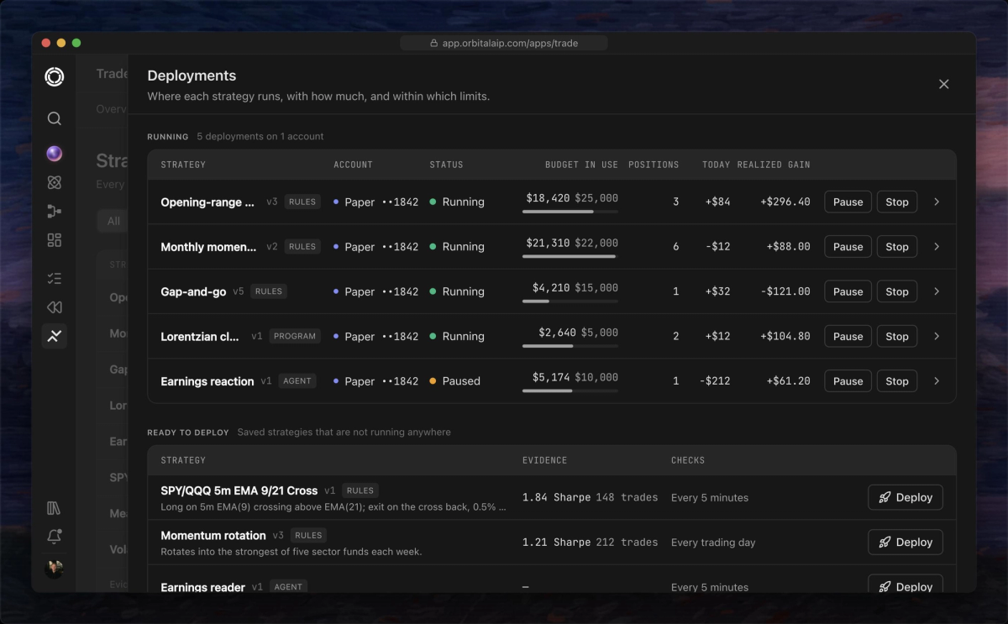Open the checklist tasks icon in sidebar
This screenshot has width=1008, height=624.
click(55, 278)
